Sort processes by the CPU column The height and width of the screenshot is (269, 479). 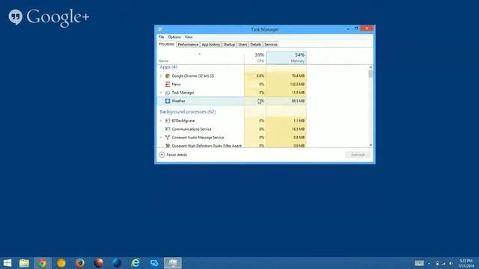point(255,58)
